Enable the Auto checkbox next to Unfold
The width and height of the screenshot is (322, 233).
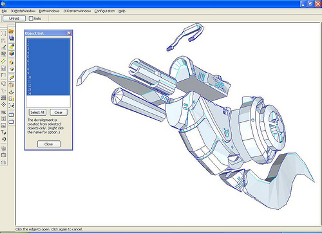(31, 19)
